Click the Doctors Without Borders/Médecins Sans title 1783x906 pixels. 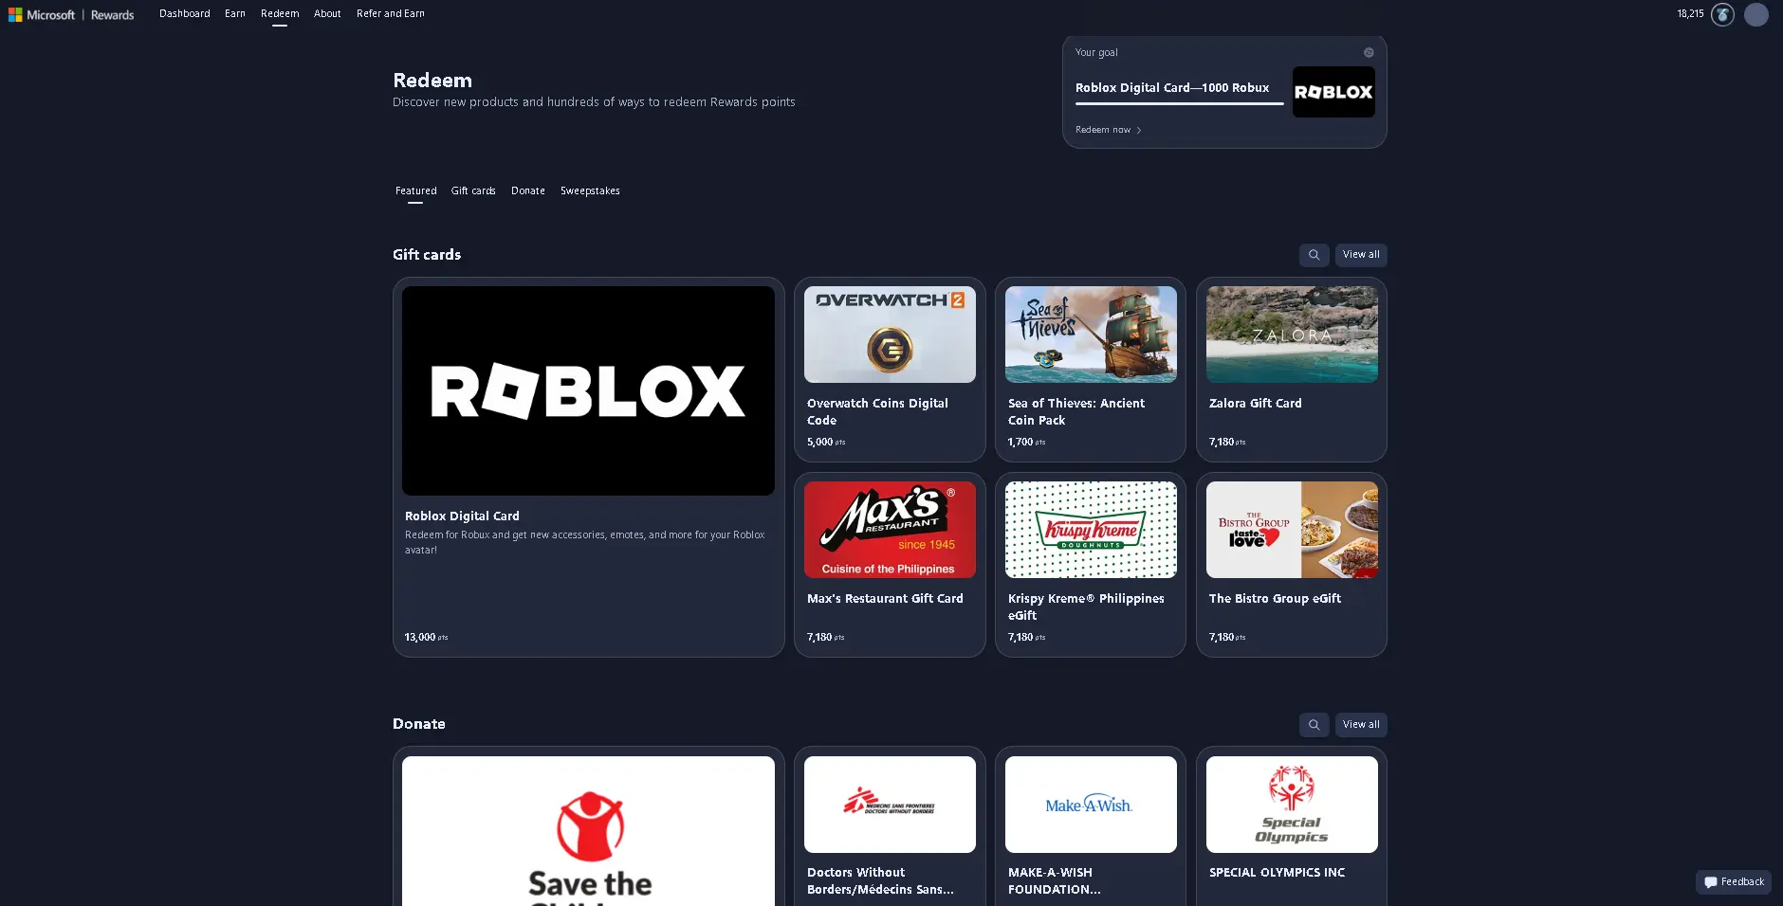click(880, 881)
